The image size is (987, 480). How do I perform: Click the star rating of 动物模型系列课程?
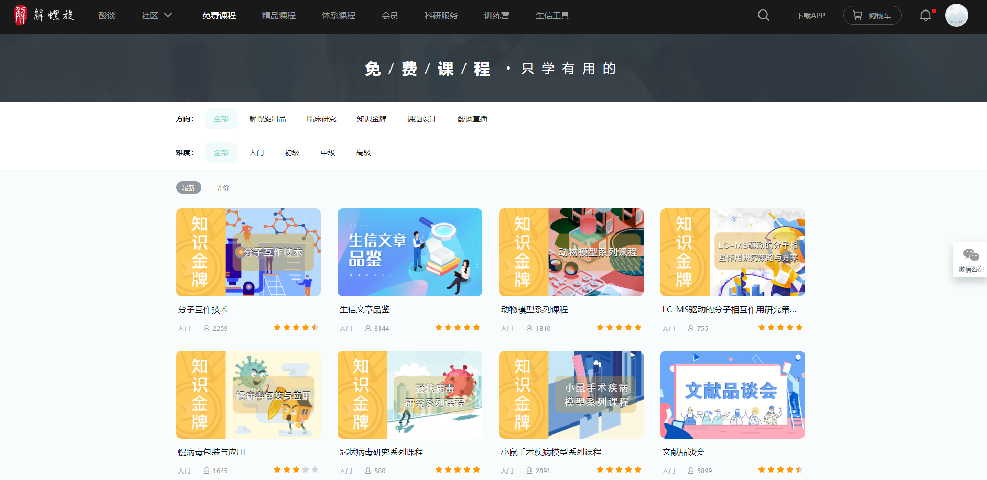(x=619, y=328)
